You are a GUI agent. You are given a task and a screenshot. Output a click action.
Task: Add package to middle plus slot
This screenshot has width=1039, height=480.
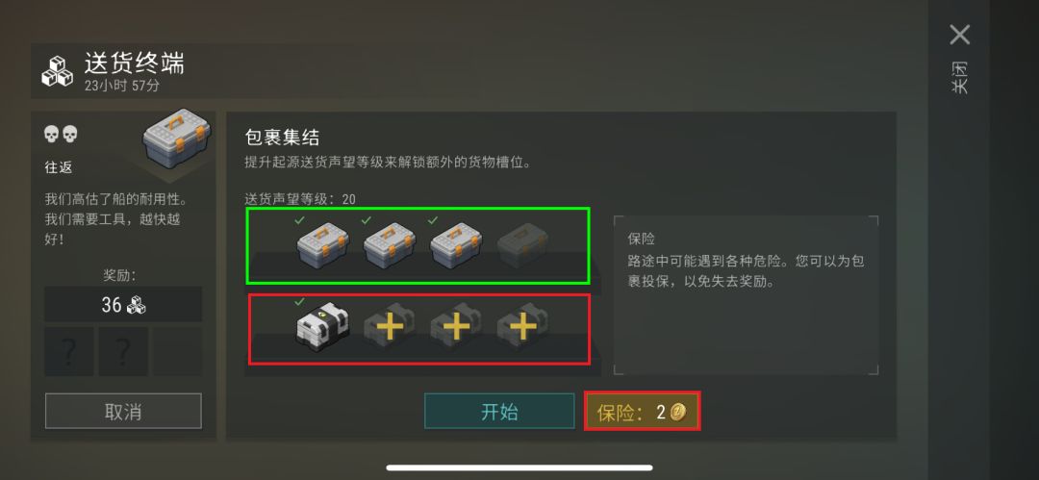(457, 325)
